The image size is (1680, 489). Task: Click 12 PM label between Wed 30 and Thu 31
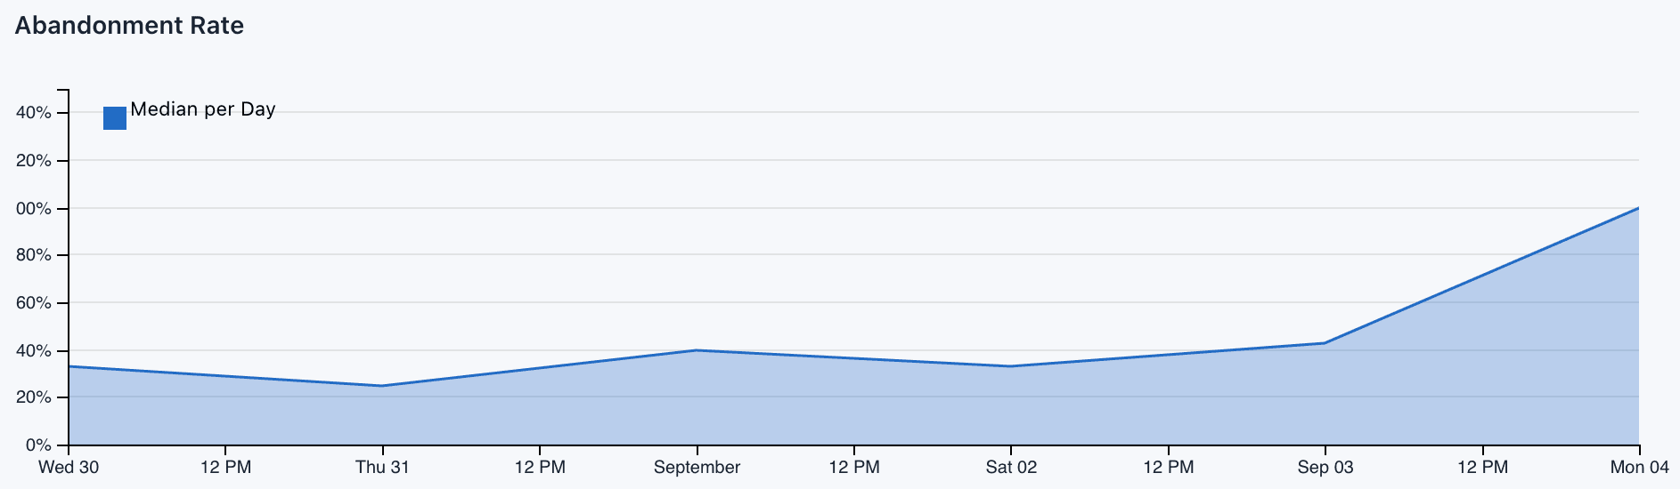pyautogui.click(x=225, y=468)
